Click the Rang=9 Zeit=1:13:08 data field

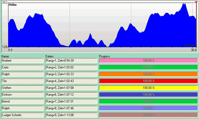coord(71,115)
